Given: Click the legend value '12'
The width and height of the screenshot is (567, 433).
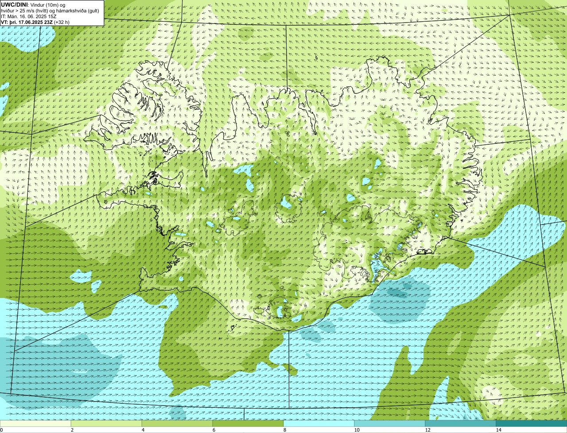Looking at the screenshot, I should click(427, 430).
